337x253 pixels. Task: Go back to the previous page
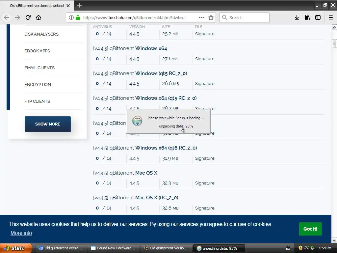[7, 17]
